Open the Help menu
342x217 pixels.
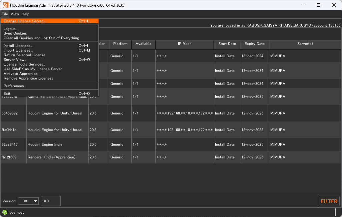25,14
